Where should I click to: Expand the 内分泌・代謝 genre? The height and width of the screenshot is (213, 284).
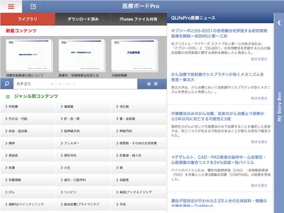pos(28,119)
